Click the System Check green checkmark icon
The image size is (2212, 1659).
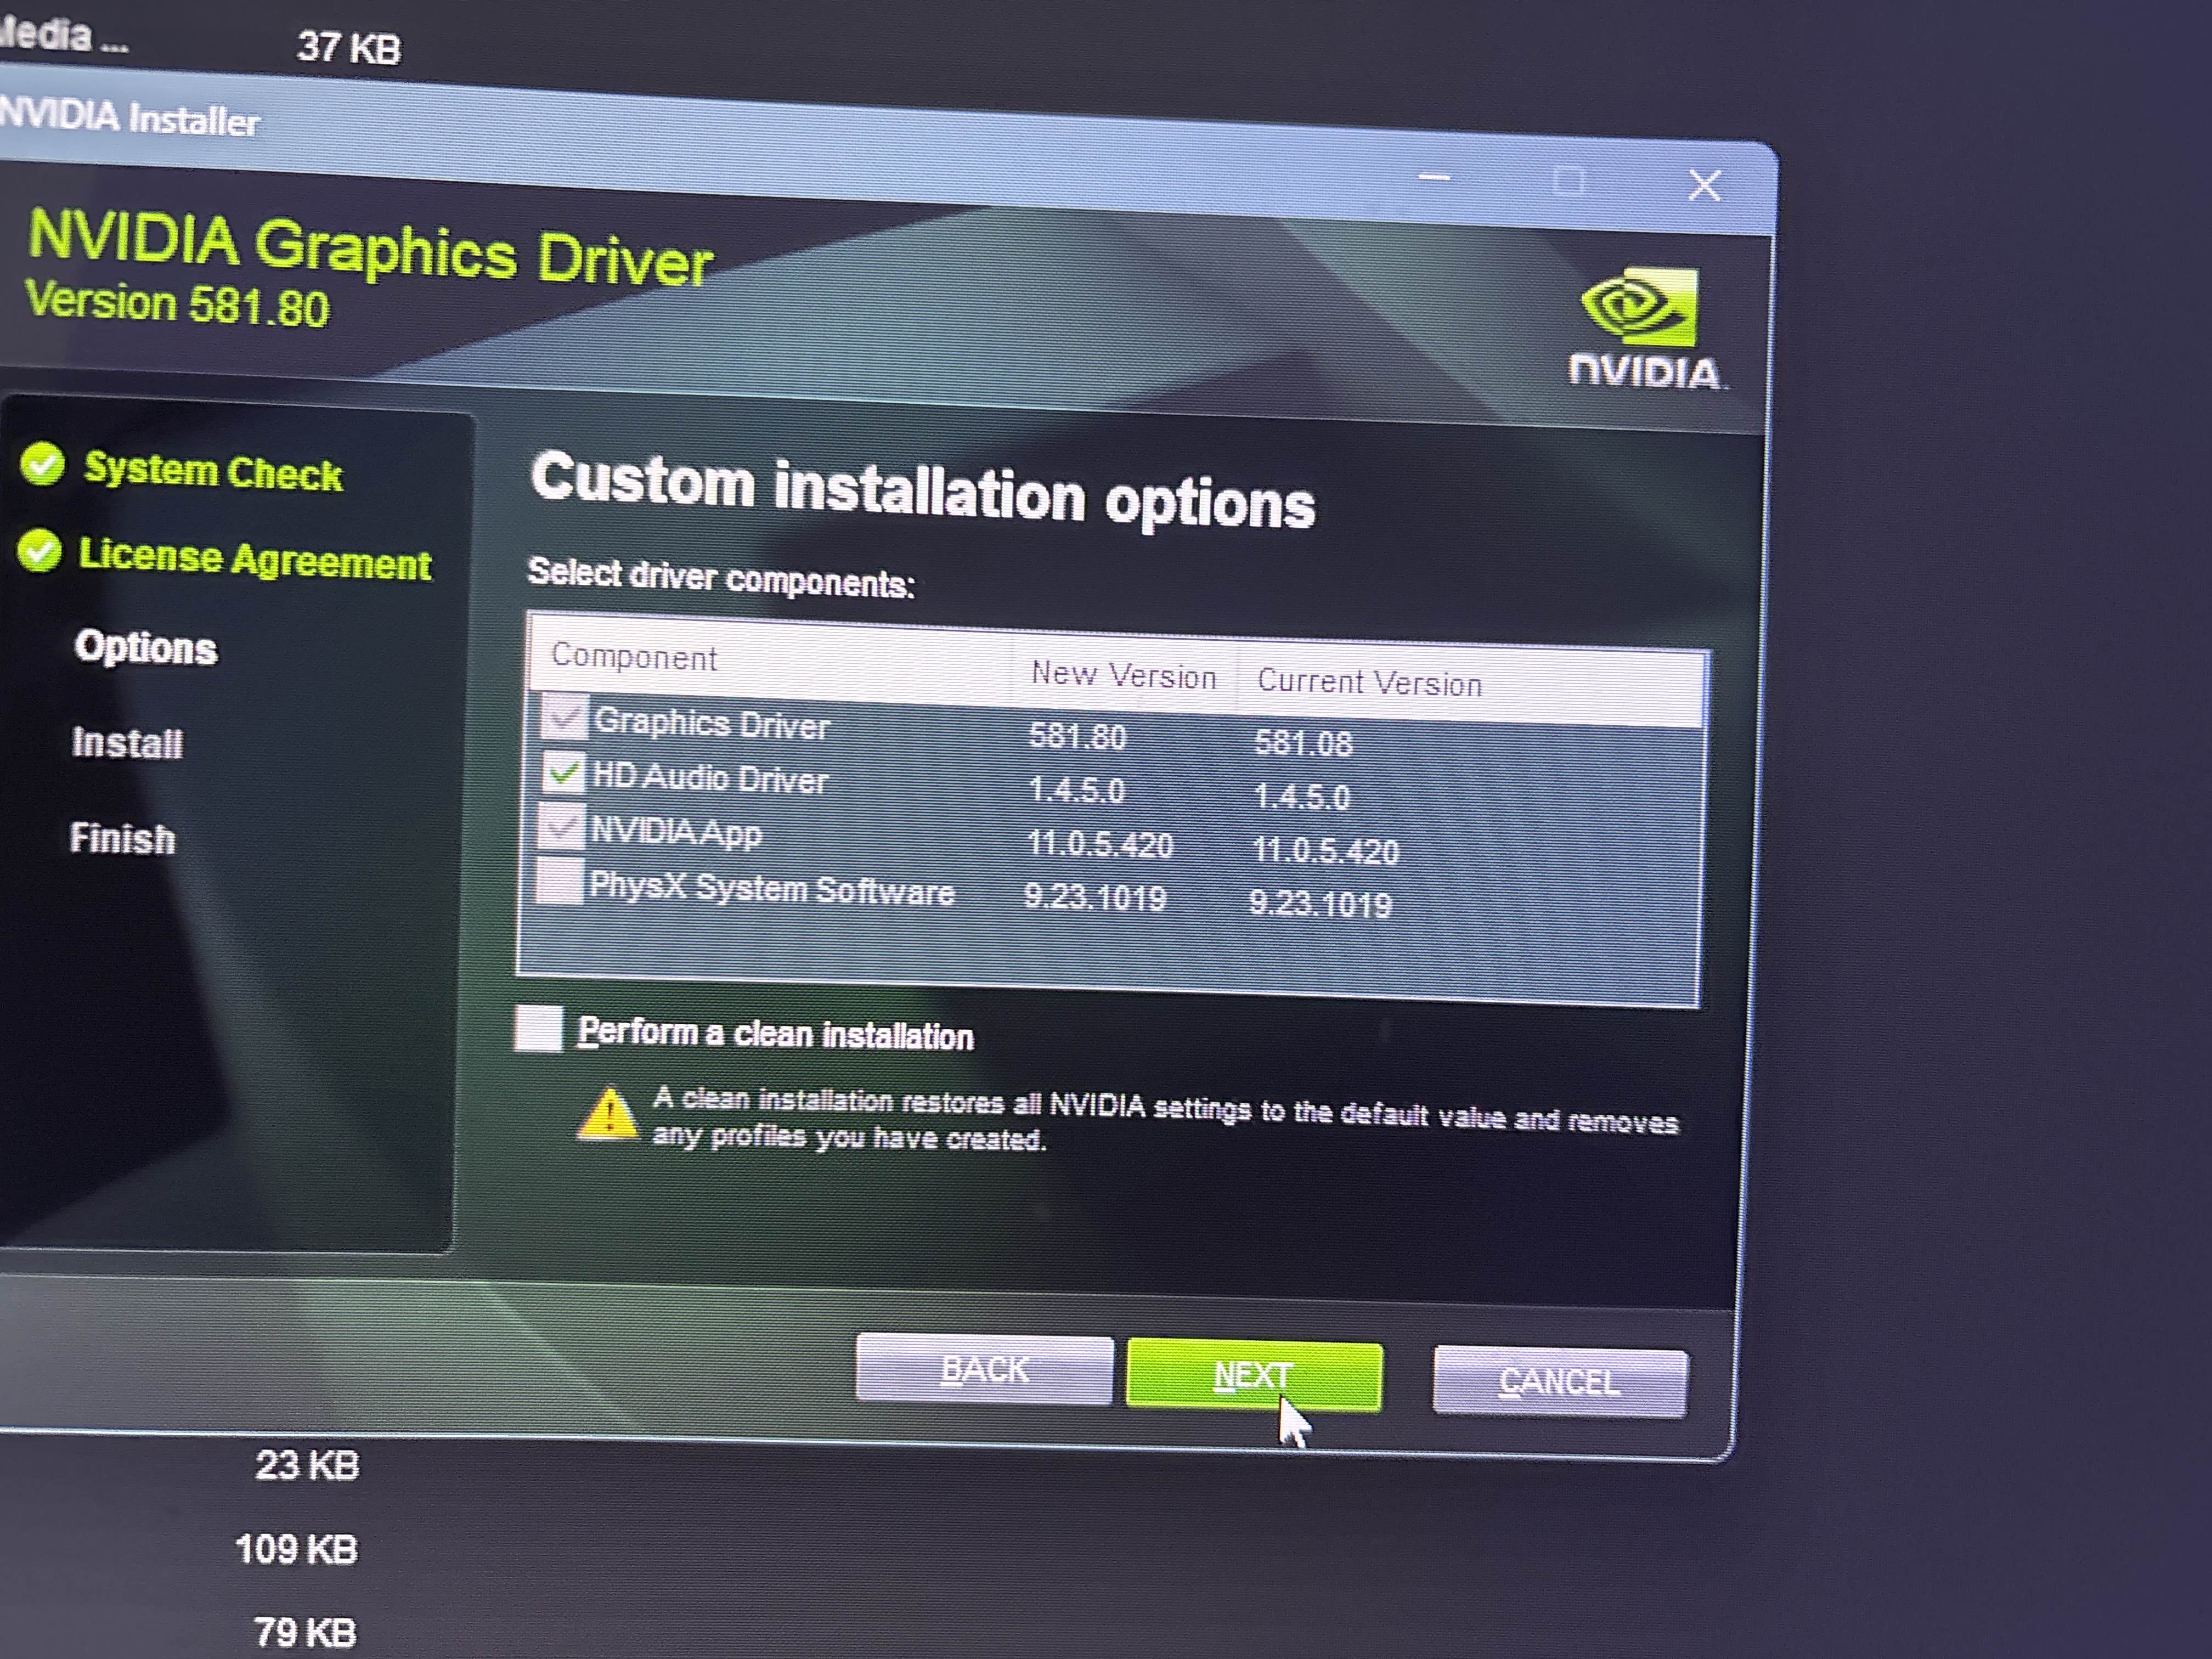pyautogui.click(x=43, y=464)
